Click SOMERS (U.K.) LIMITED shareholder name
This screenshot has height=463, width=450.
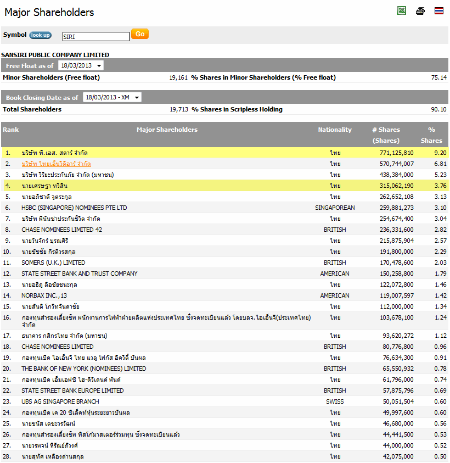53,263
